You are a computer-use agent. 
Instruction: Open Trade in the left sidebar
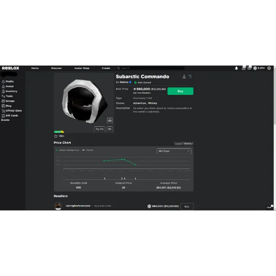coord(9,96)
